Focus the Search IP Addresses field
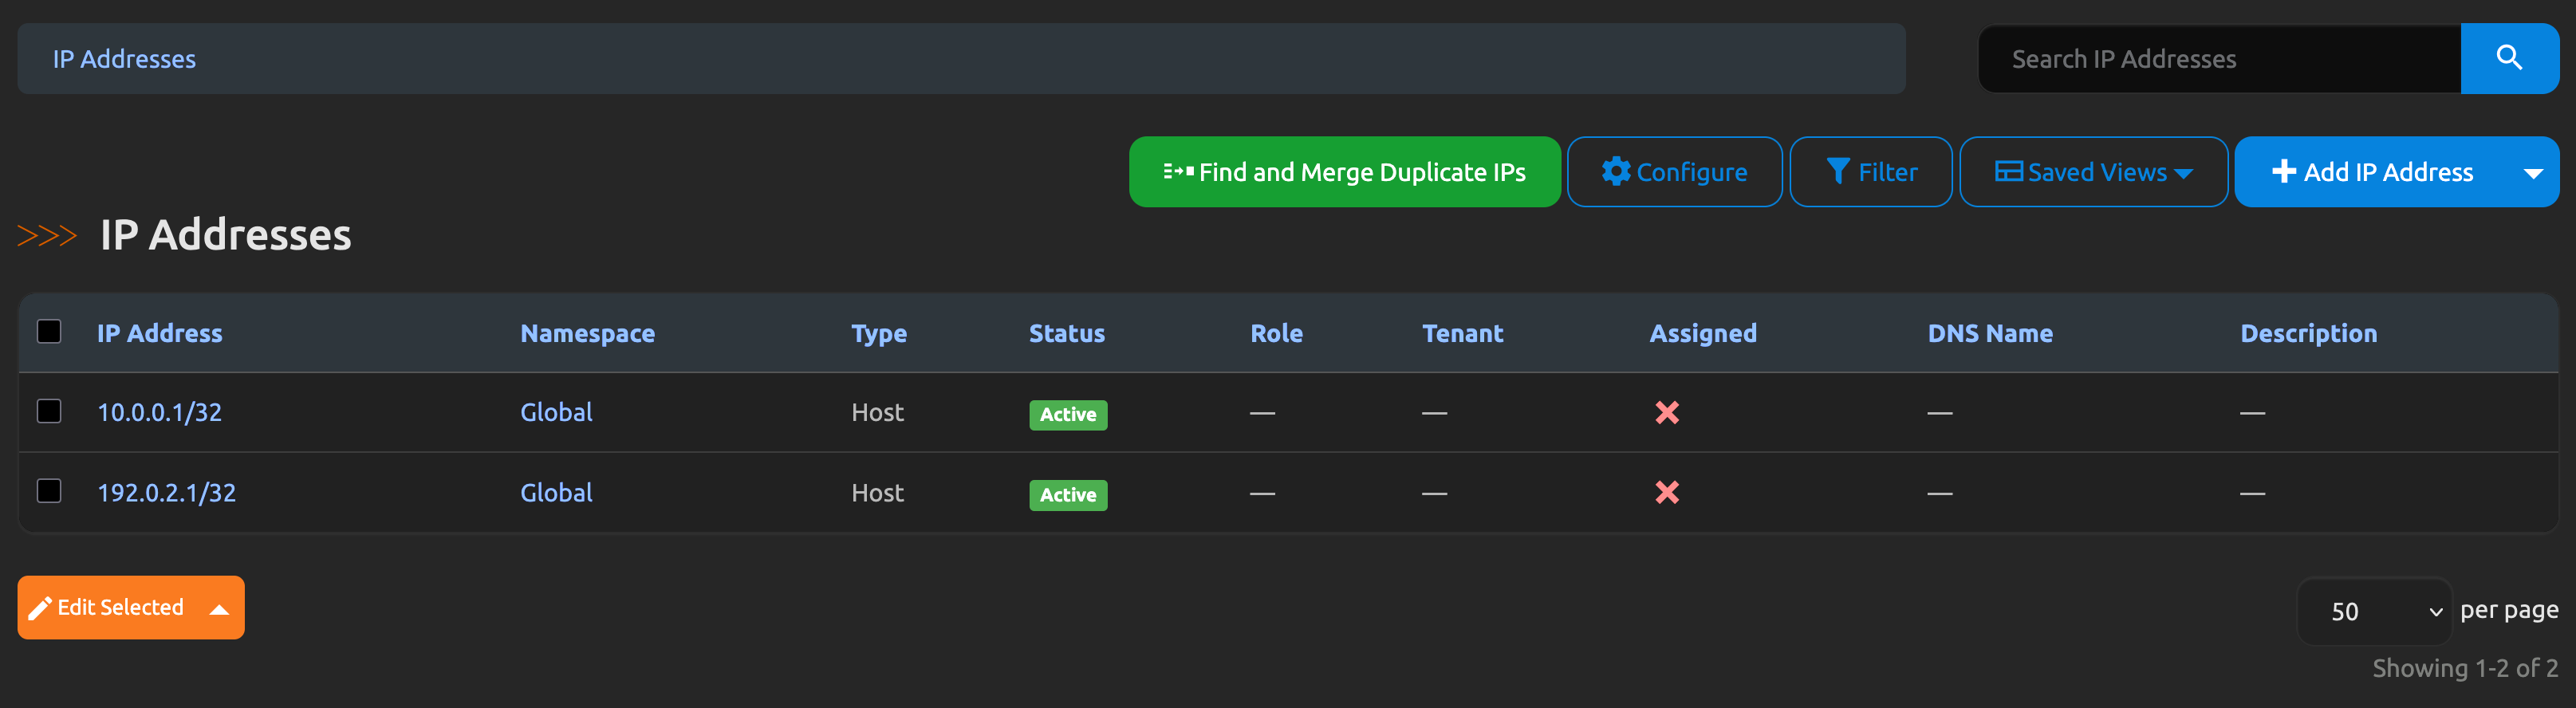The image size is (2576, 708). coord(2218,59)
